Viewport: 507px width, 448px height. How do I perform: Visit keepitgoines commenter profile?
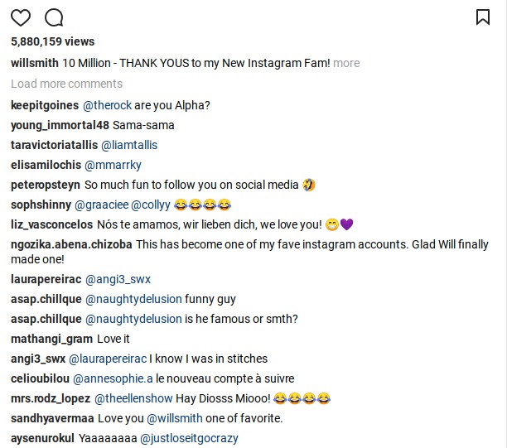point(45,105)
